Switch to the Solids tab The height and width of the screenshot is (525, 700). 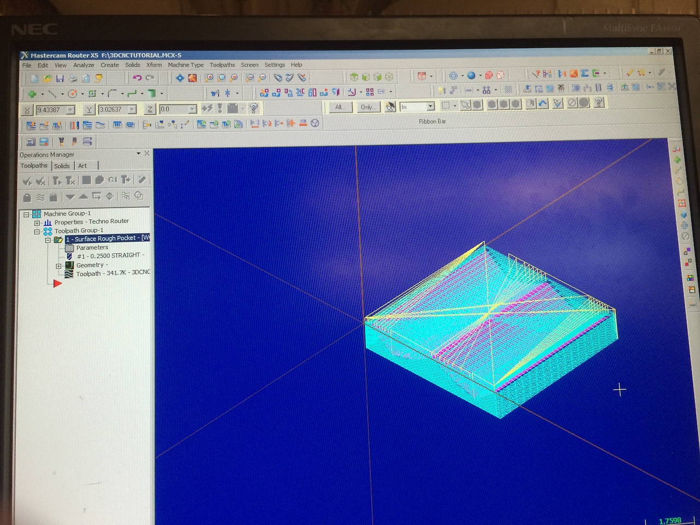62,166
